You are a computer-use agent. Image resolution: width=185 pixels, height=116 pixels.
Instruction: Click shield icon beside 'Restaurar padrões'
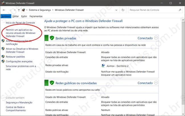click(3, 57)
